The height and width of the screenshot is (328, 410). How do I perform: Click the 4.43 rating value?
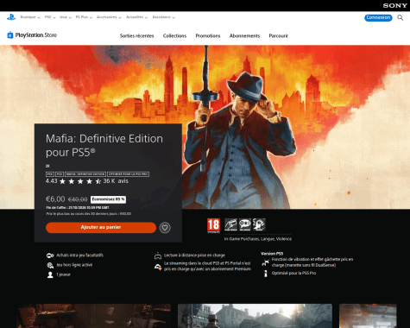(x=51, y=181)
